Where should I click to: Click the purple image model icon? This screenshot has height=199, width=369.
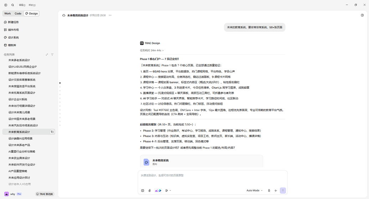point(156,190)
